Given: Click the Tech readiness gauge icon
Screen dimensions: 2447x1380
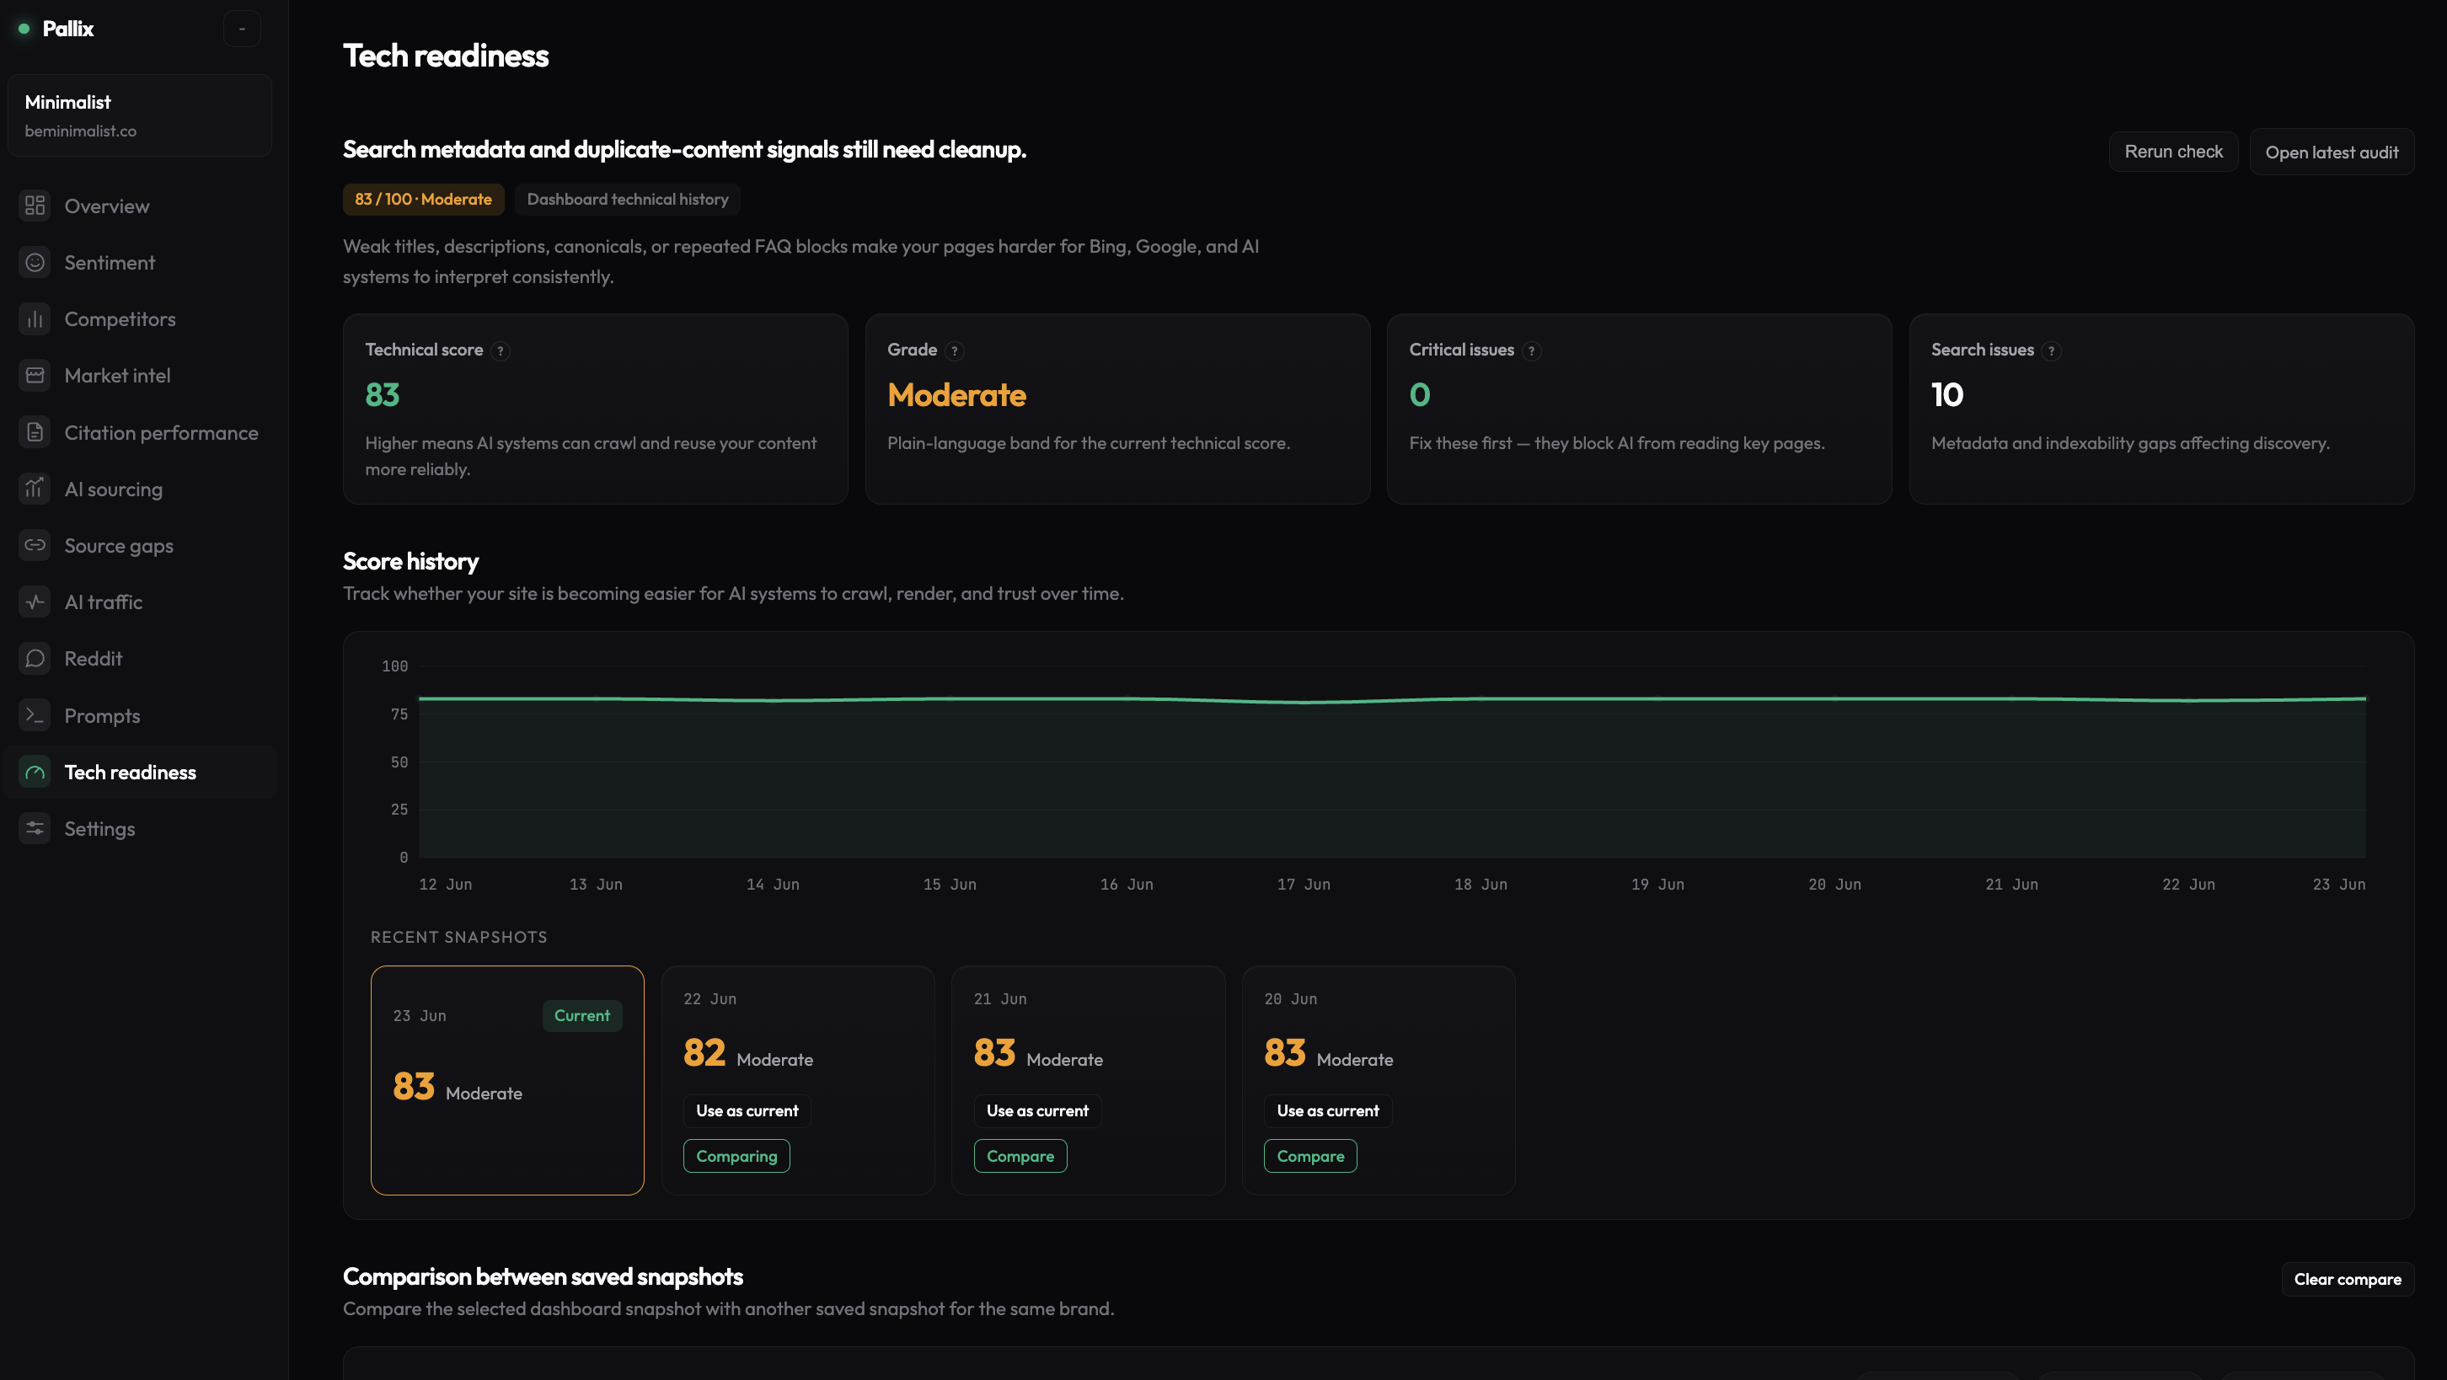Looking at the screenshot, I should pyautogui.click(x=35, y=773).
